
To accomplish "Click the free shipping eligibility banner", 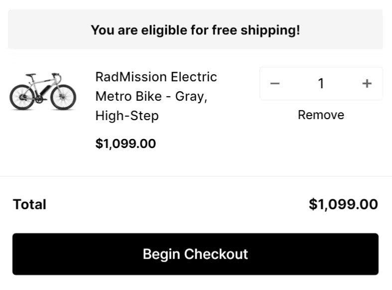I will [x=195, y=30].
